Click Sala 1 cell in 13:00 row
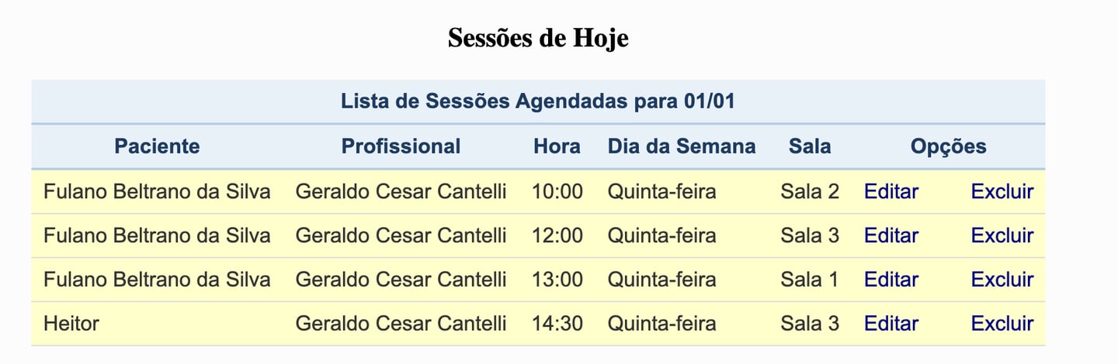Viewport: 1118px width, 364px height. pos(810,280)
